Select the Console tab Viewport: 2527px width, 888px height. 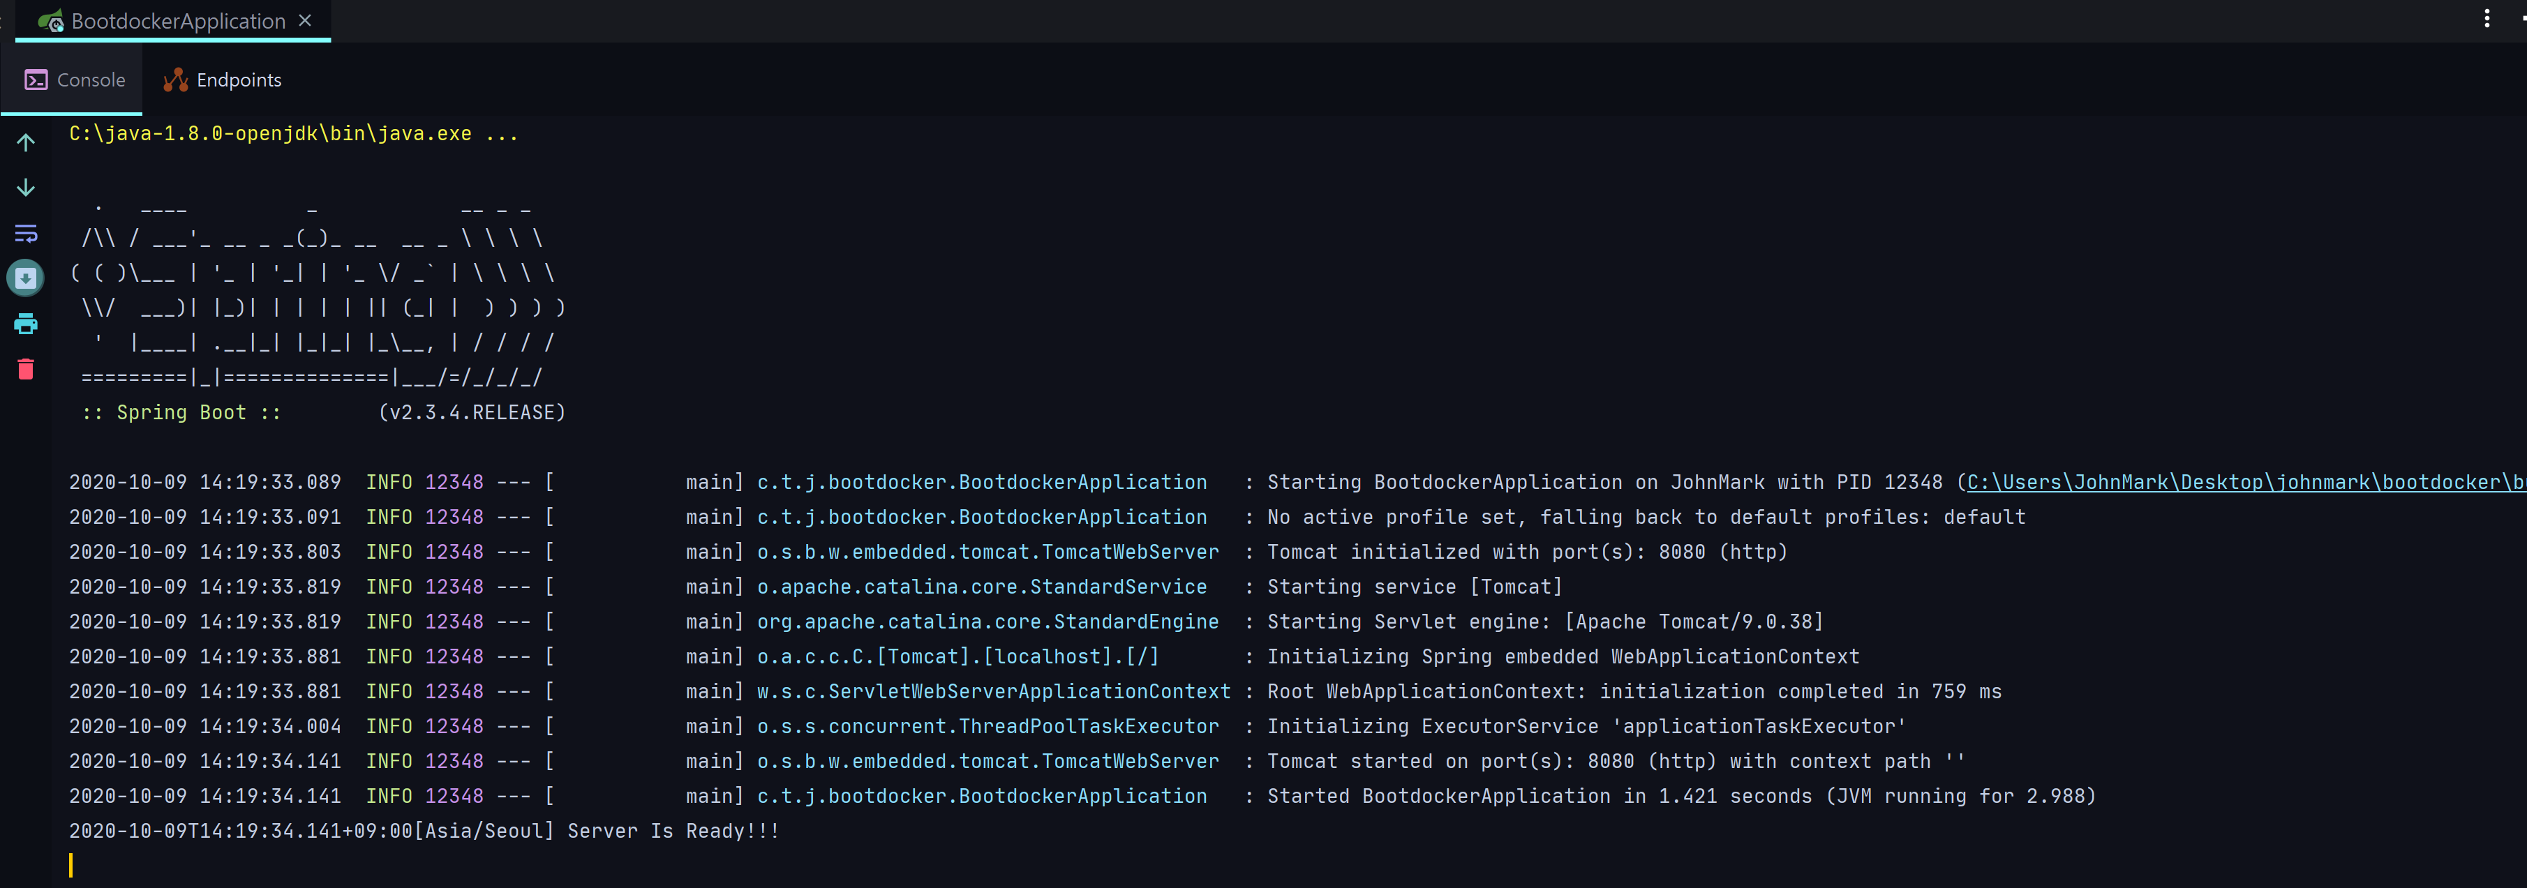pos(90,80)
